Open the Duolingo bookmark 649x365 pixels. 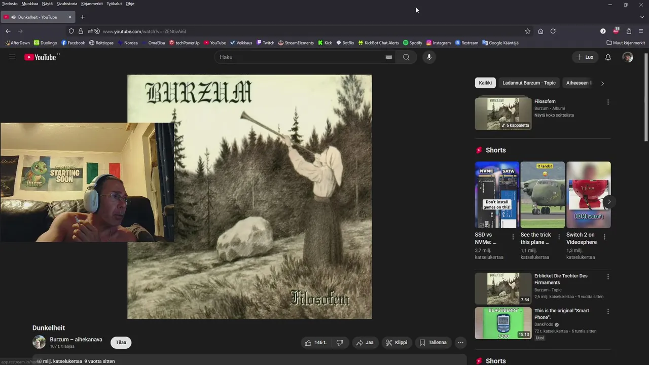(46, 43)
